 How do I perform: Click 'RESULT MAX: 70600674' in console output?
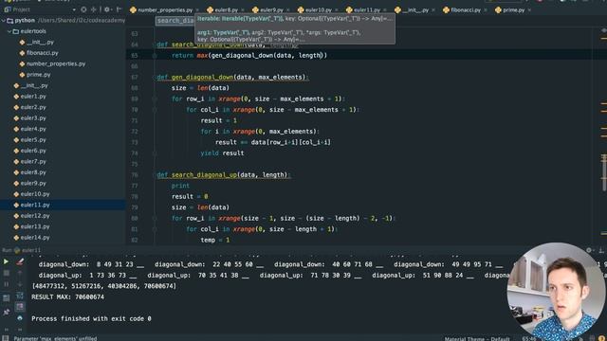point(67,296)
